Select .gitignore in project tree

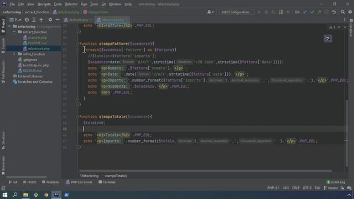pos(30,60)
